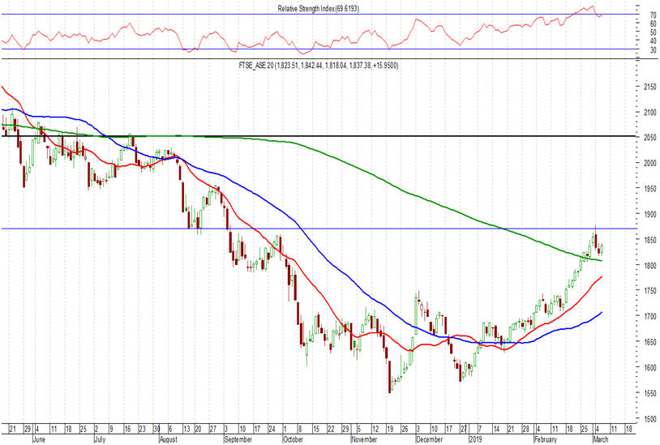The image size is (660, 445).
Task: Select the February month label
Action: (x=546, y=439)
